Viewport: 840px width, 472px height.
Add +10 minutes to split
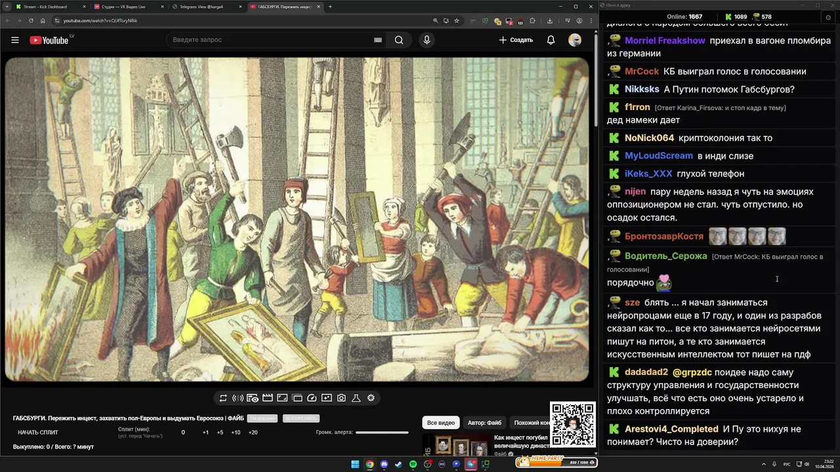coord(236,433)
